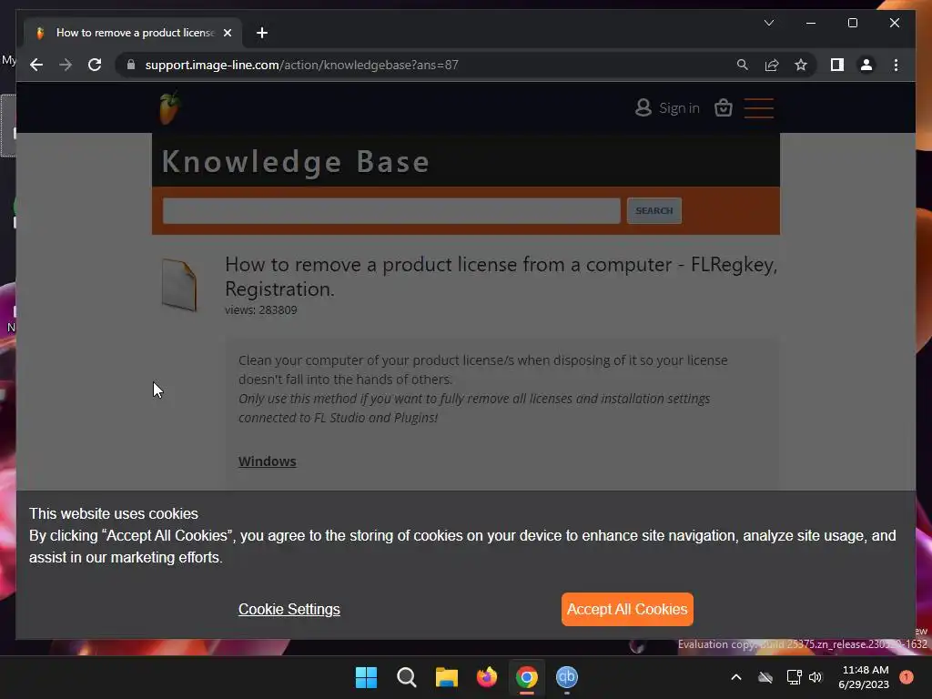Open the Chrome profile avatar icon

point(866,65)
